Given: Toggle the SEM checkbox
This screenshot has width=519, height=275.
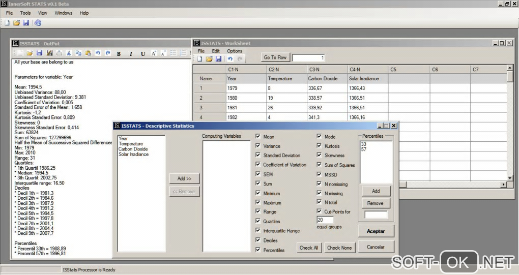Looking at the screenshot, I should click(x=258, y=173).
